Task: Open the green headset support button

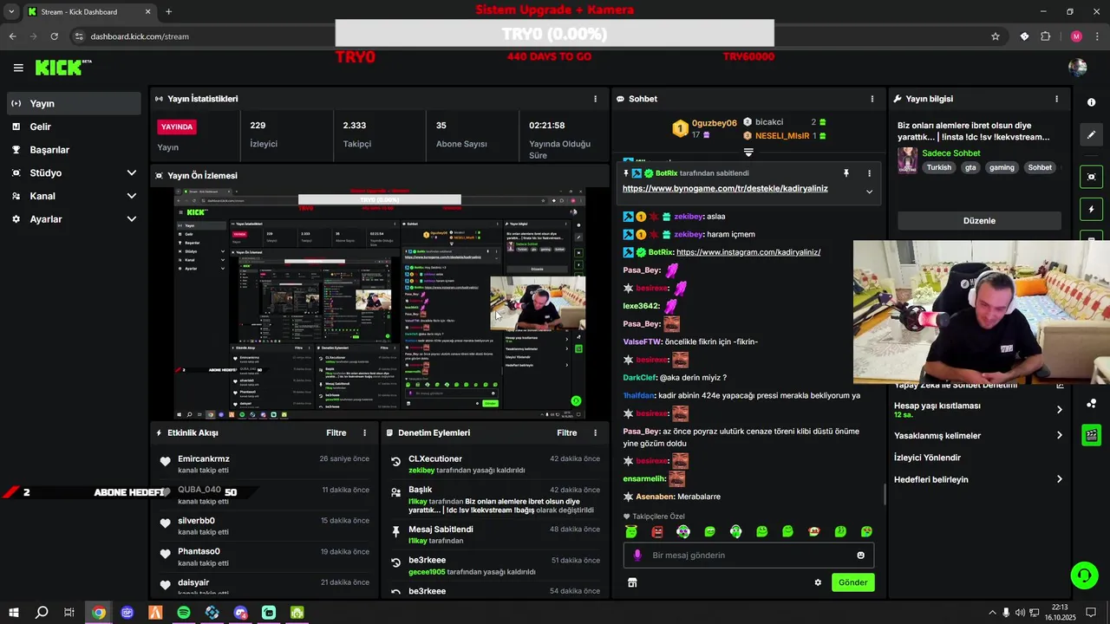Action: pyautogui.click(x=1083, y=575)
